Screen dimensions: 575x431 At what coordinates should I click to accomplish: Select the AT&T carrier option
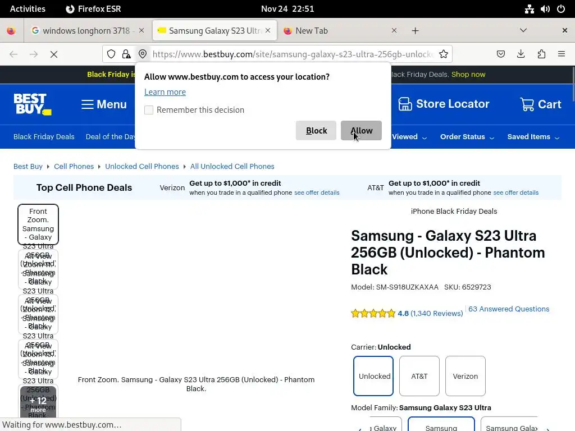point(419,376)
